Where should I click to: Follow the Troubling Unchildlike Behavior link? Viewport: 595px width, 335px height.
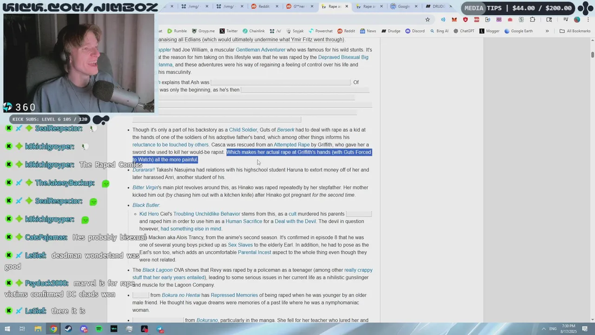[206, 214]
